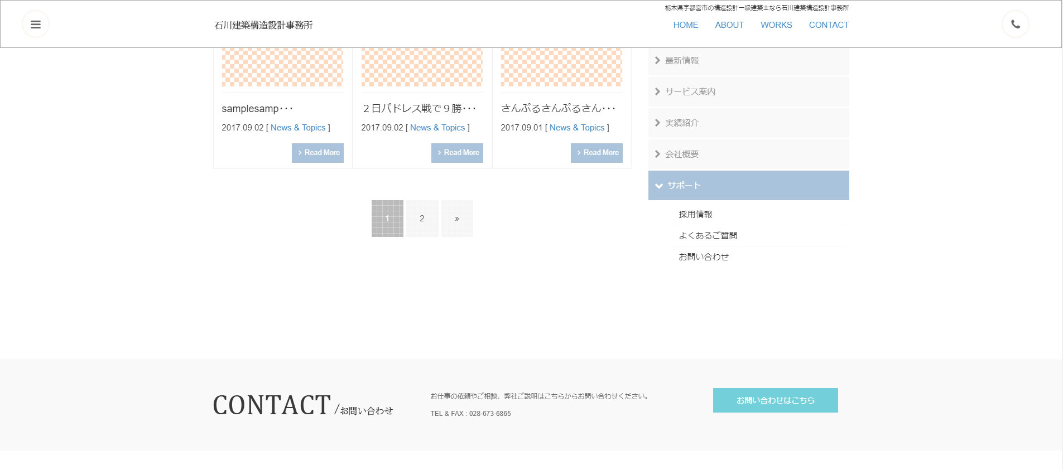Viewport: 1063px width, 470px height.
Task: Expand the サービス案内 sidebar section
Action: coord(748,91)
